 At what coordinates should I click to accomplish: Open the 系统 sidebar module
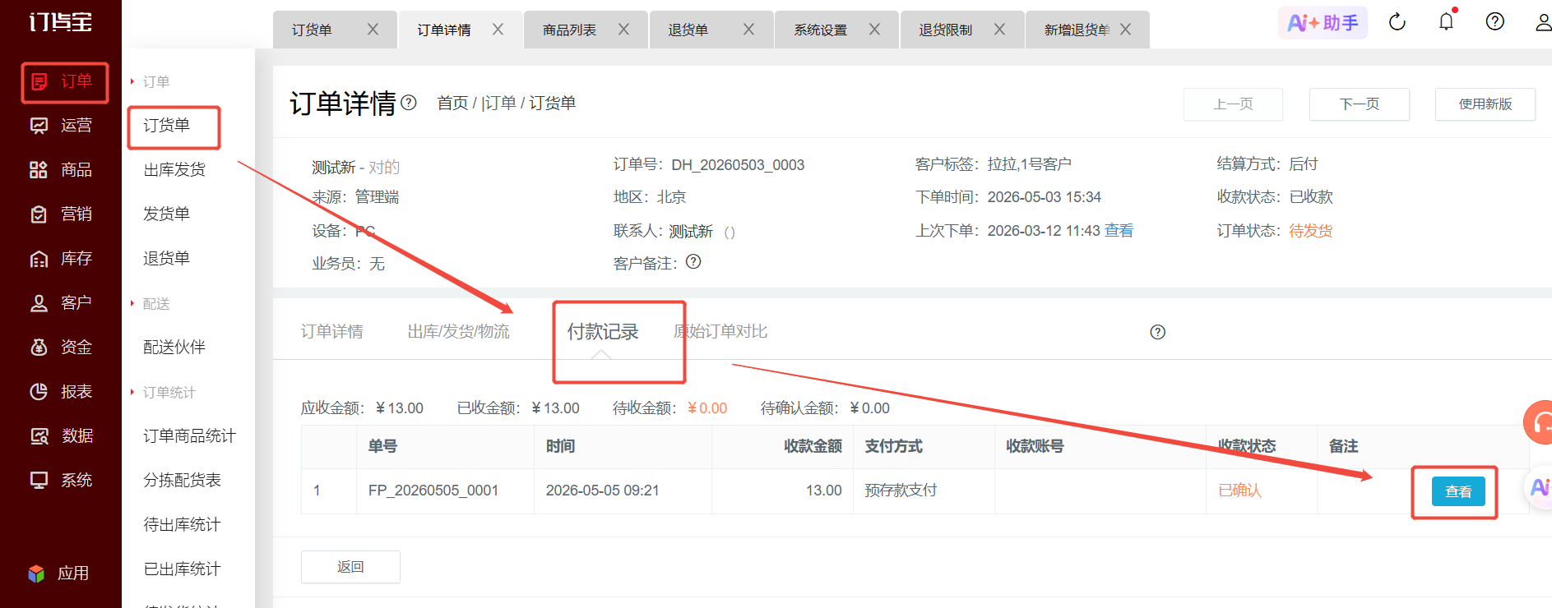[x=61, y=481]
